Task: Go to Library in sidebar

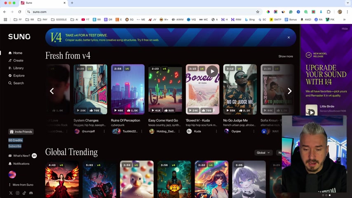Action: coord(16,68)
